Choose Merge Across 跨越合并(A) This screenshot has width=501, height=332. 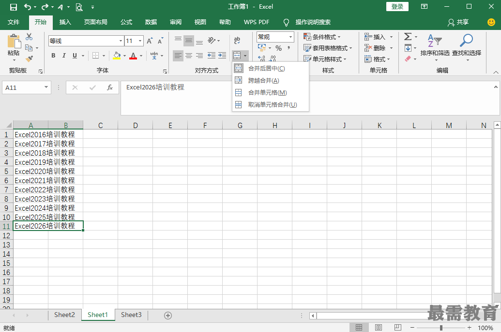[x=271, y=80]
